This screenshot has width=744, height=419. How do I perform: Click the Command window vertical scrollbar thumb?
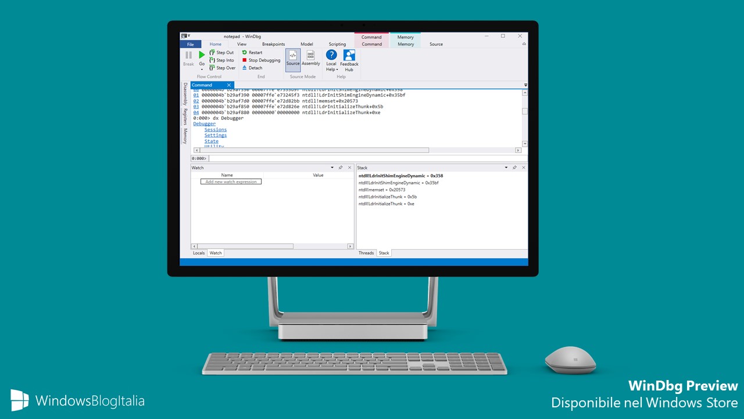pos(525,112)
